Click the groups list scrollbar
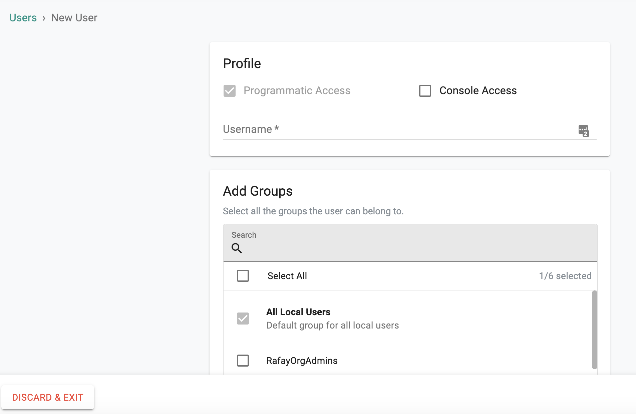Screen dimensions: 636x414 pos(594,330)
